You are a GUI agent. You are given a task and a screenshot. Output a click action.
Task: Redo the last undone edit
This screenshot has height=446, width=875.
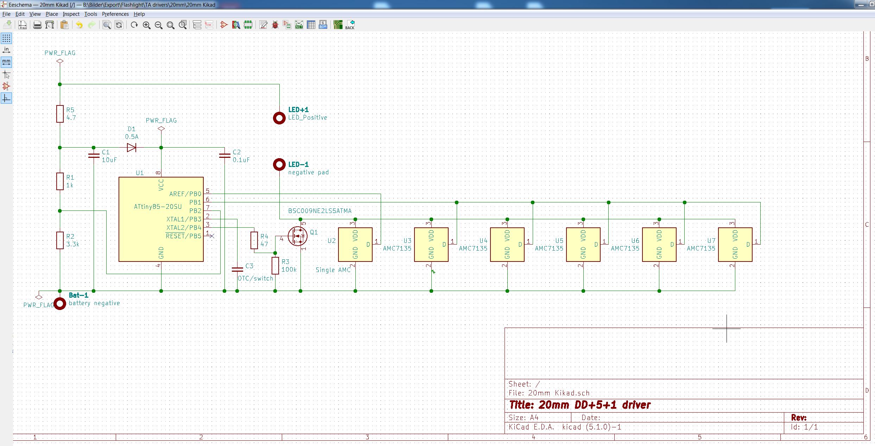91,25
